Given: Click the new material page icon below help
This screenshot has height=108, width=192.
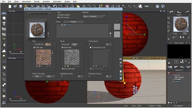Looking at the screenshot, I should (x=121, y=71).
